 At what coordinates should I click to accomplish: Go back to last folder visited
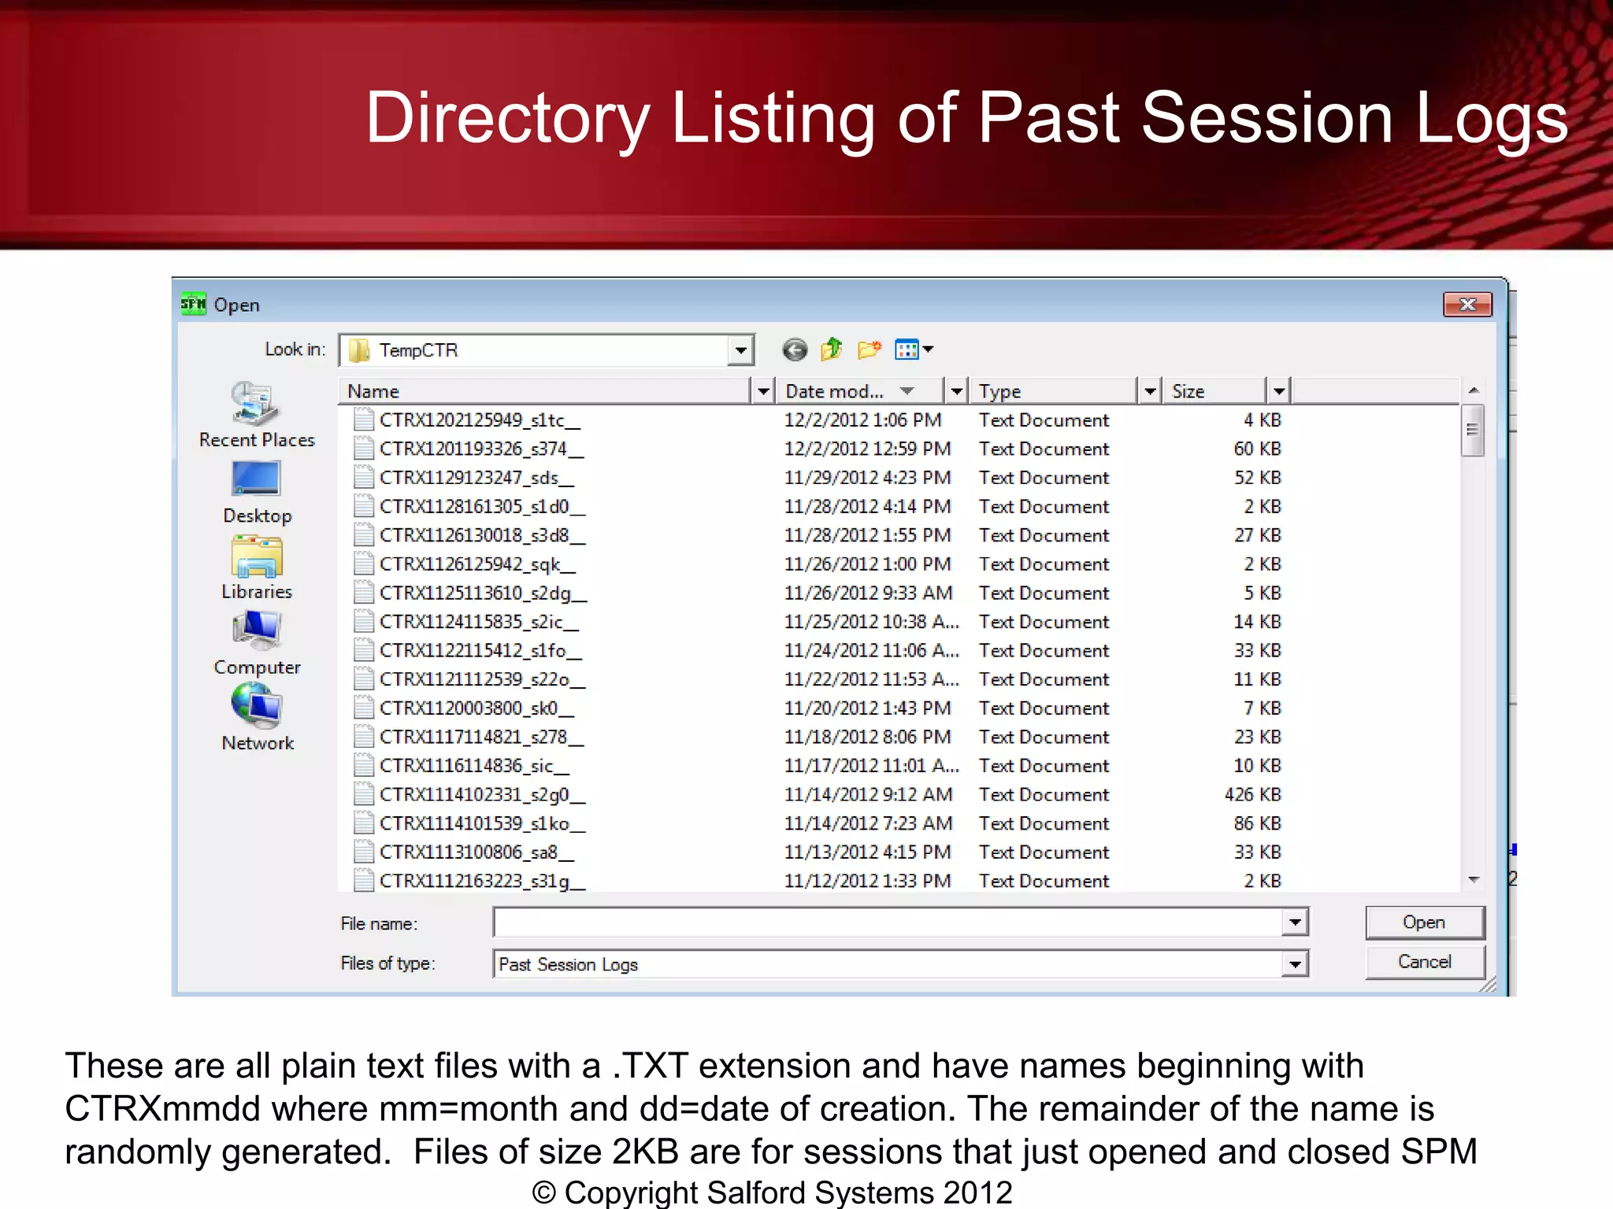point(795,349)
